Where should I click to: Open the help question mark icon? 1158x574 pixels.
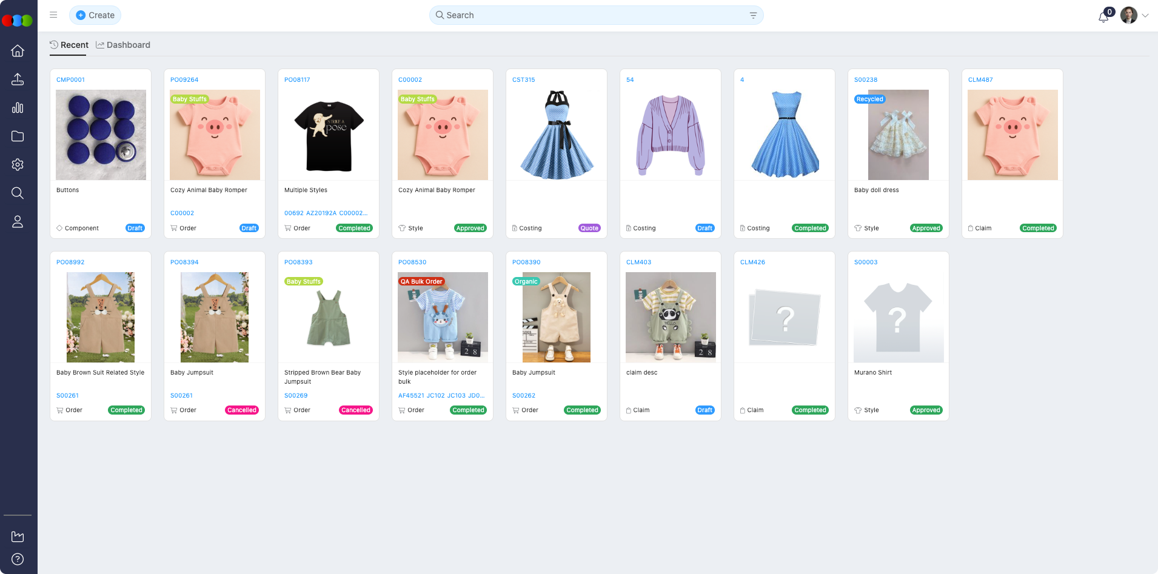[x=18, y=559]
